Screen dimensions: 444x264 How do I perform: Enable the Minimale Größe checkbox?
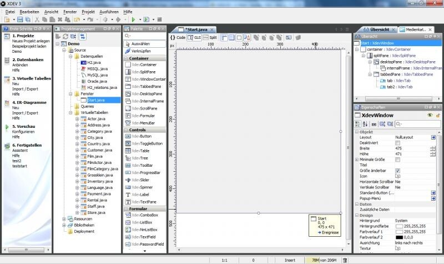click(397, 160)
